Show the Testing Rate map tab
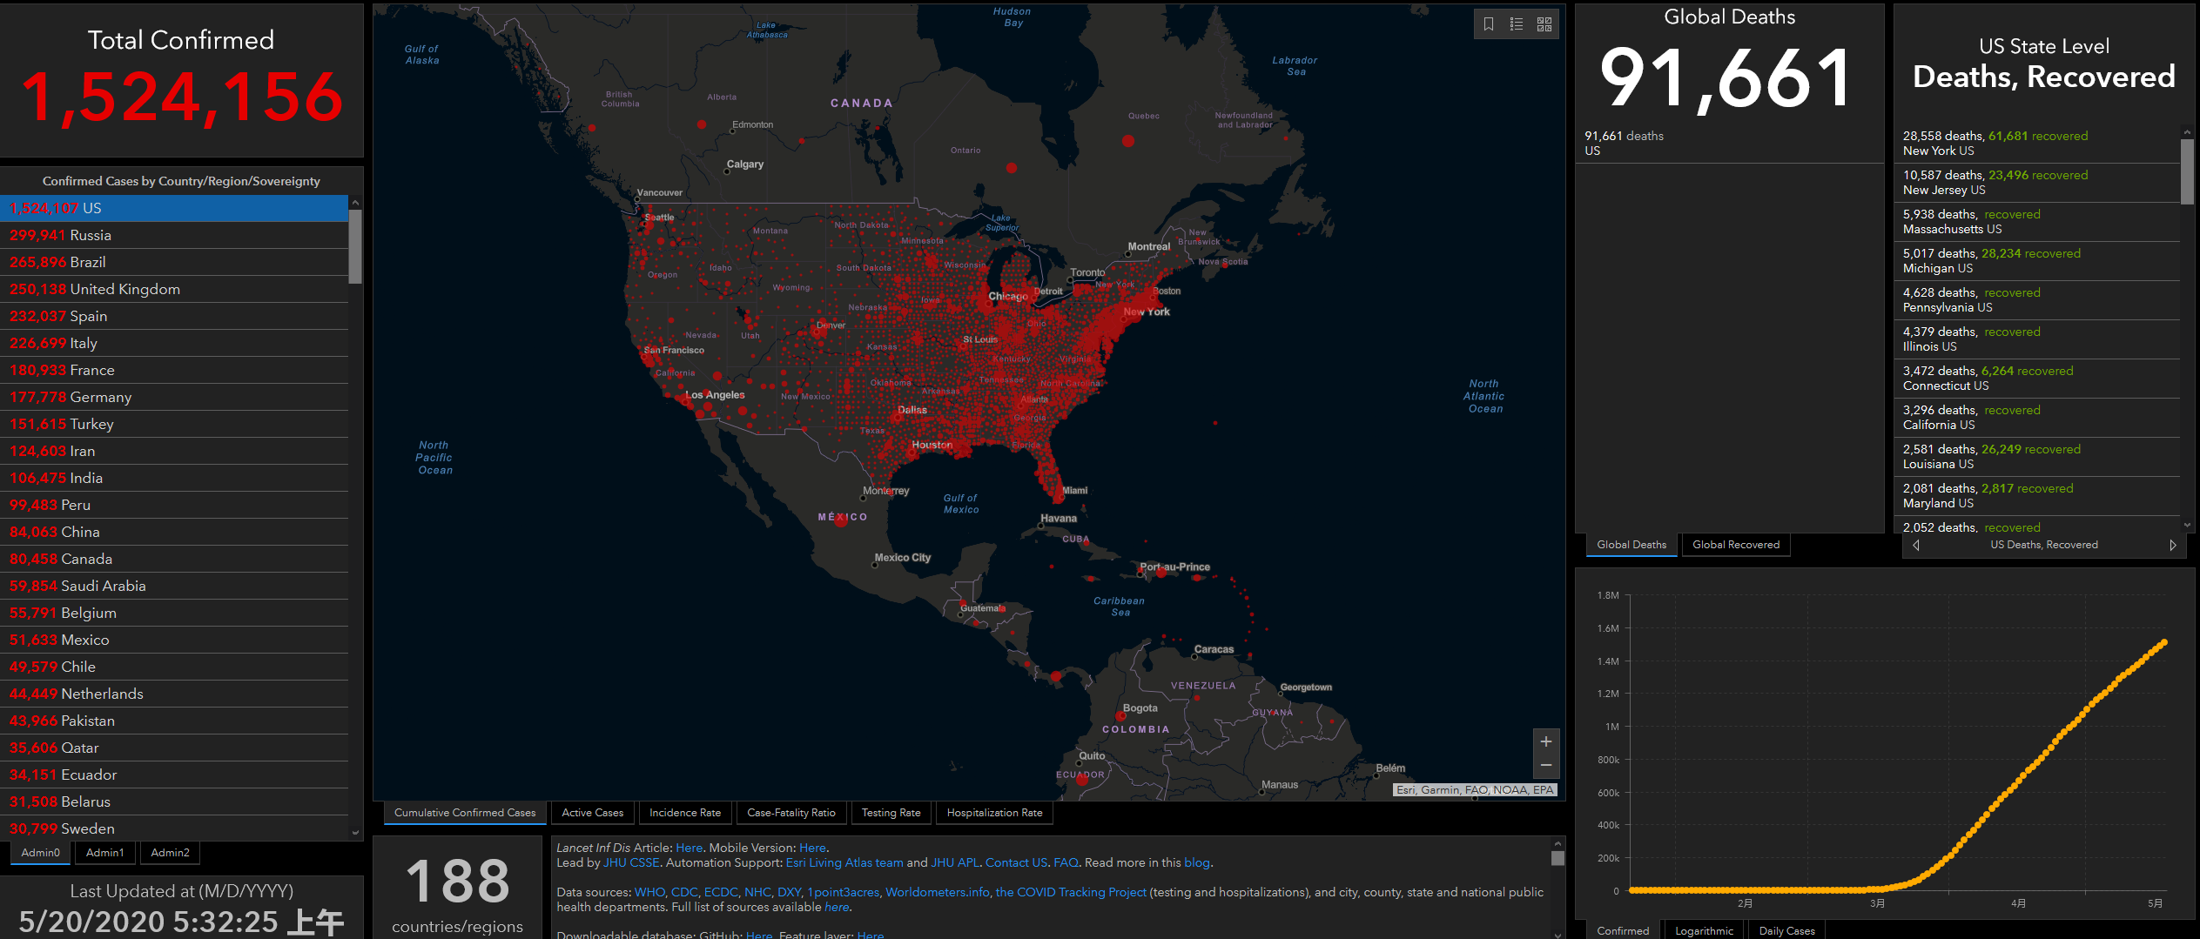 [891, 813]
